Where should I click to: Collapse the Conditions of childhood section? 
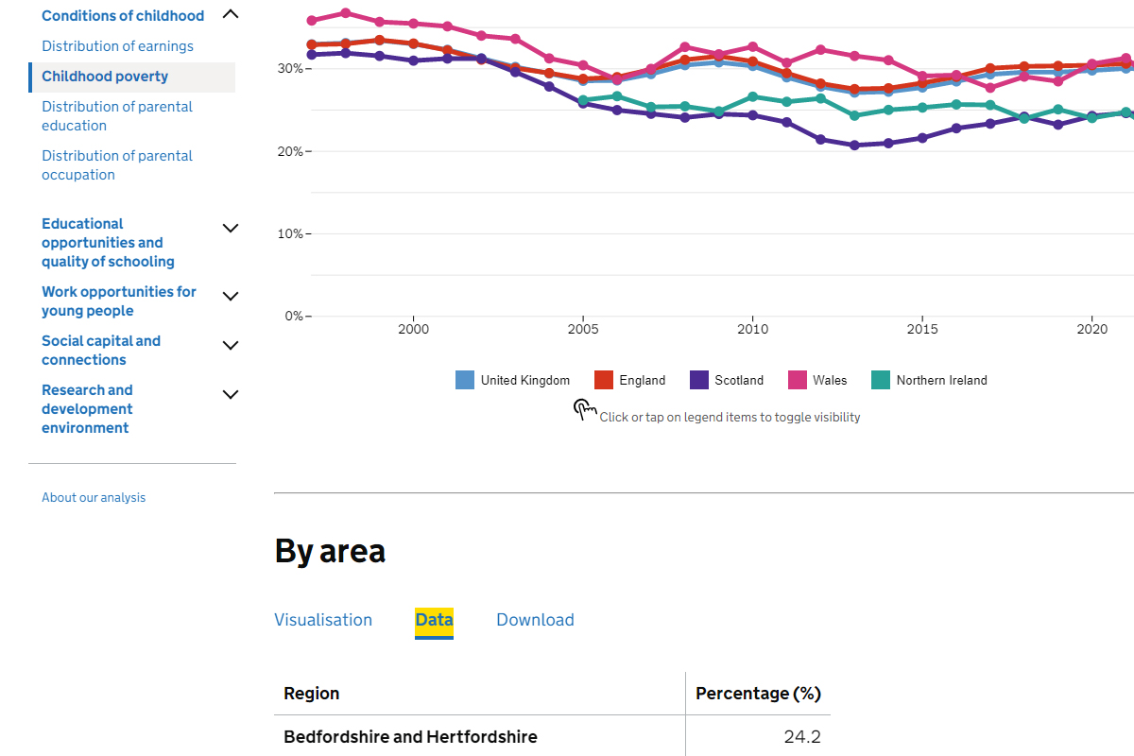[x=230, y=14]
